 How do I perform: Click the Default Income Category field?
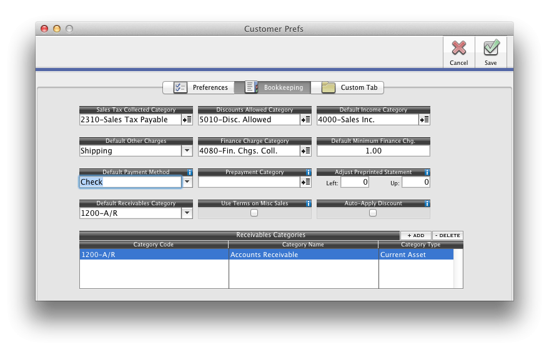(x=368, y=120)
